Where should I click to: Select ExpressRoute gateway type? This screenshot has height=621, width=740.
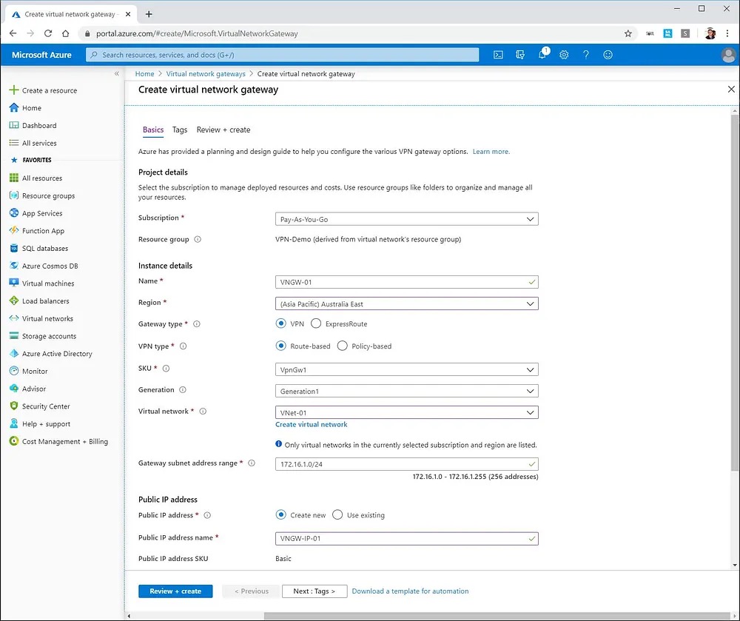tap(316, 323)
